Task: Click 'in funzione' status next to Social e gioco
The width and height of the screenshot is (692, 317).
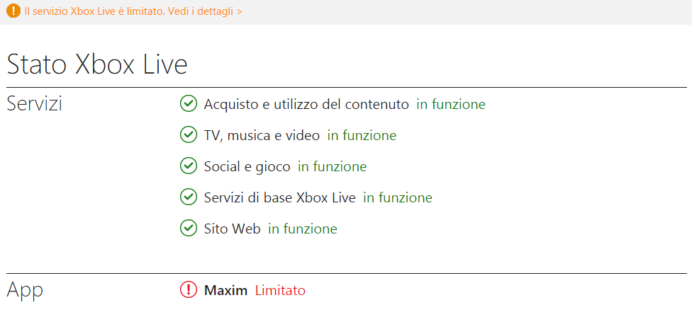Action: click(332, 167)
